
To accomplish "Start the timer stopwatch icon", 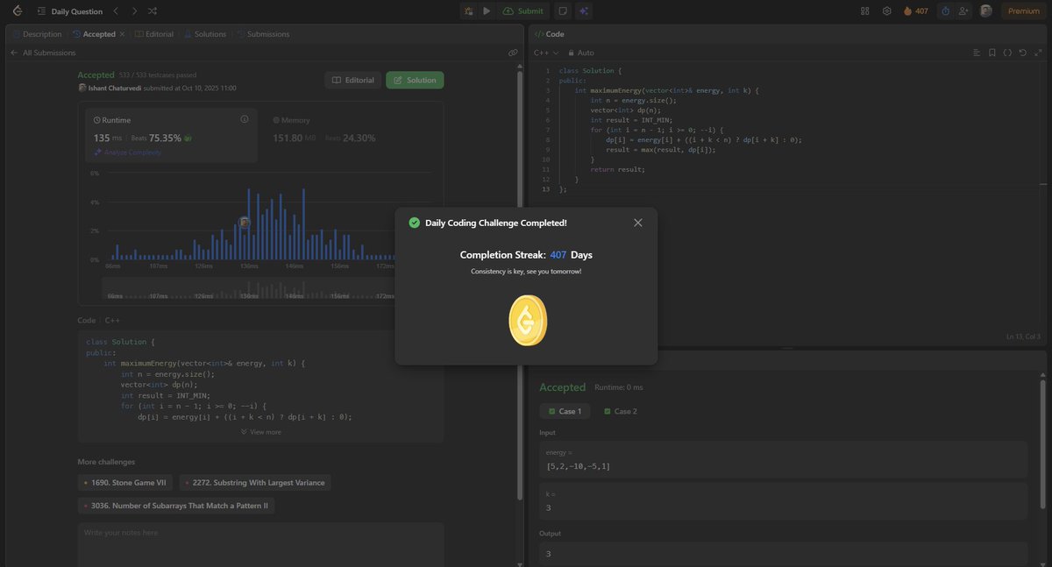I will (x=945, y=11).
